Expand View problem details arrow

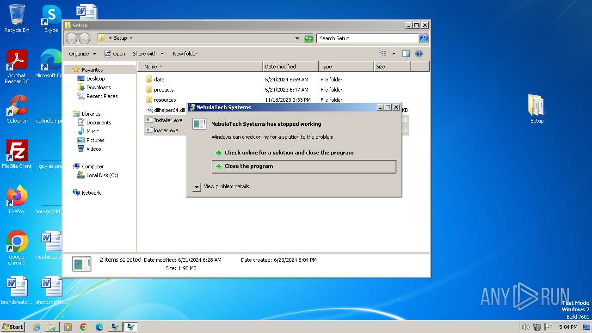(197, 186)
